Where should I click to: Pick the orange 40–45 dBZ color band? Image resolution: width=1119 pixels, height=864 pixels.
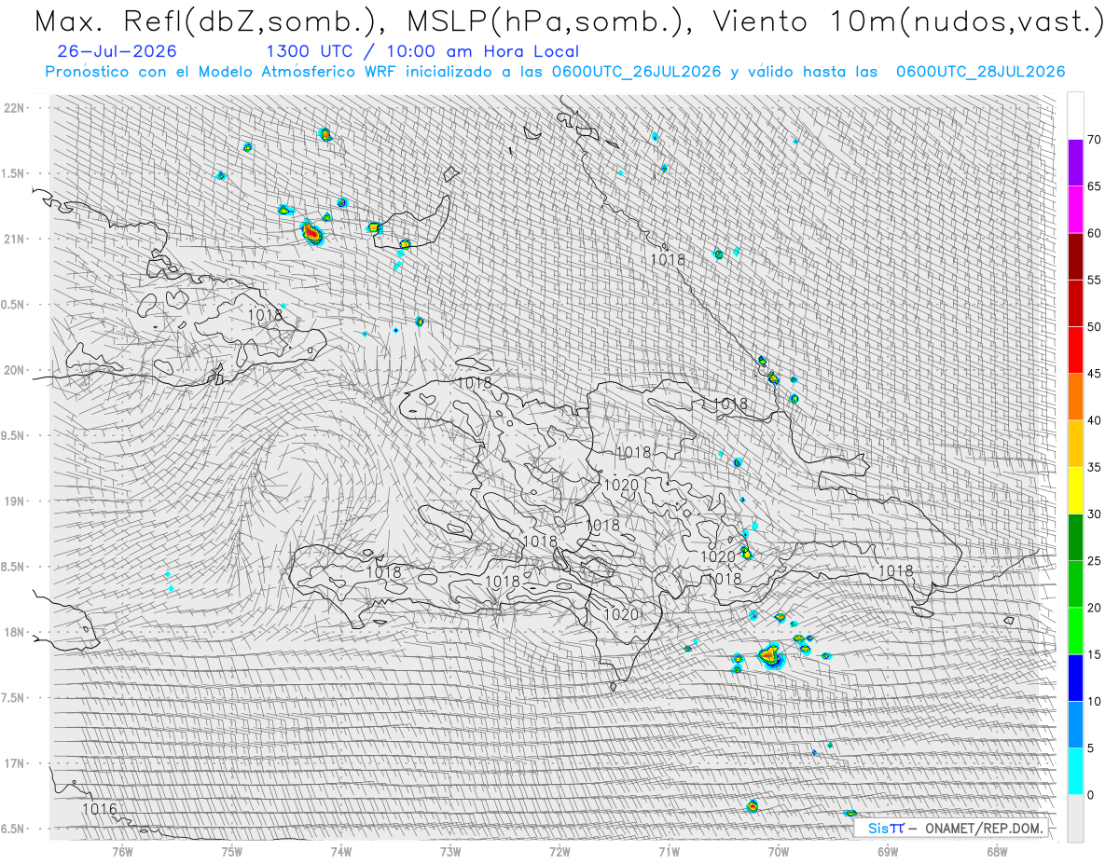[1075, 397]
